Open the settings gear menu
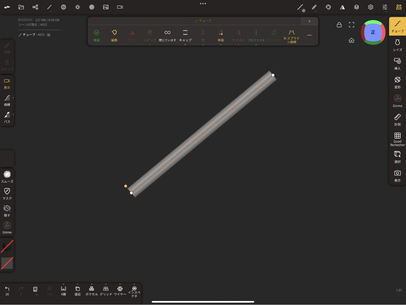This screenshot has height=305, width=406. coord(371,7)
